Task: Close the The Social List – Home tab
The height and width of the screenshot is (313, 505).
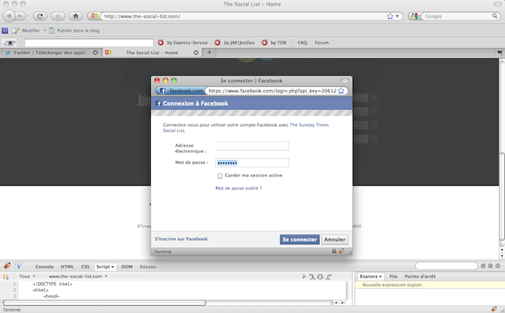Action: tap(196, 53)
